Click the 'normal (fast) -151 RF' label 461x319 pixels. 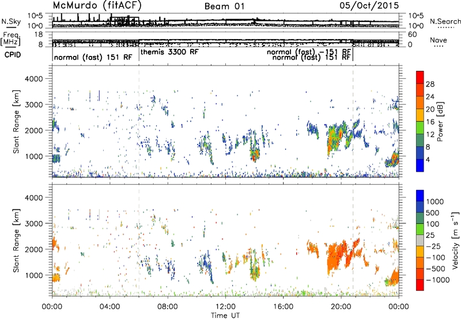tap(309, 52)
